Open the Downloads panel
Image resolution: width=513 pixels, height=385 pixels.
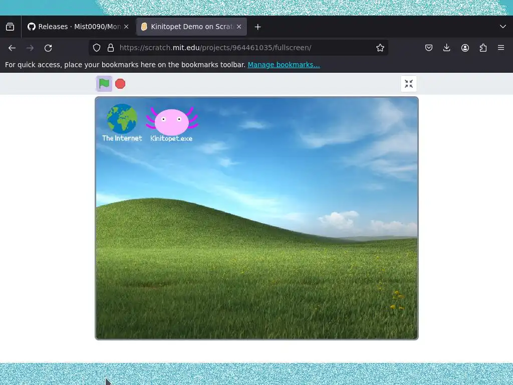point(446,48)
